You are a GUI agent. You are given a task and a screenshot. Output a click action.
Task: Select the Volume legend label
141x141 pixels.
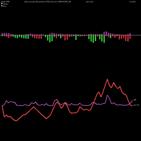pos(5,4)
